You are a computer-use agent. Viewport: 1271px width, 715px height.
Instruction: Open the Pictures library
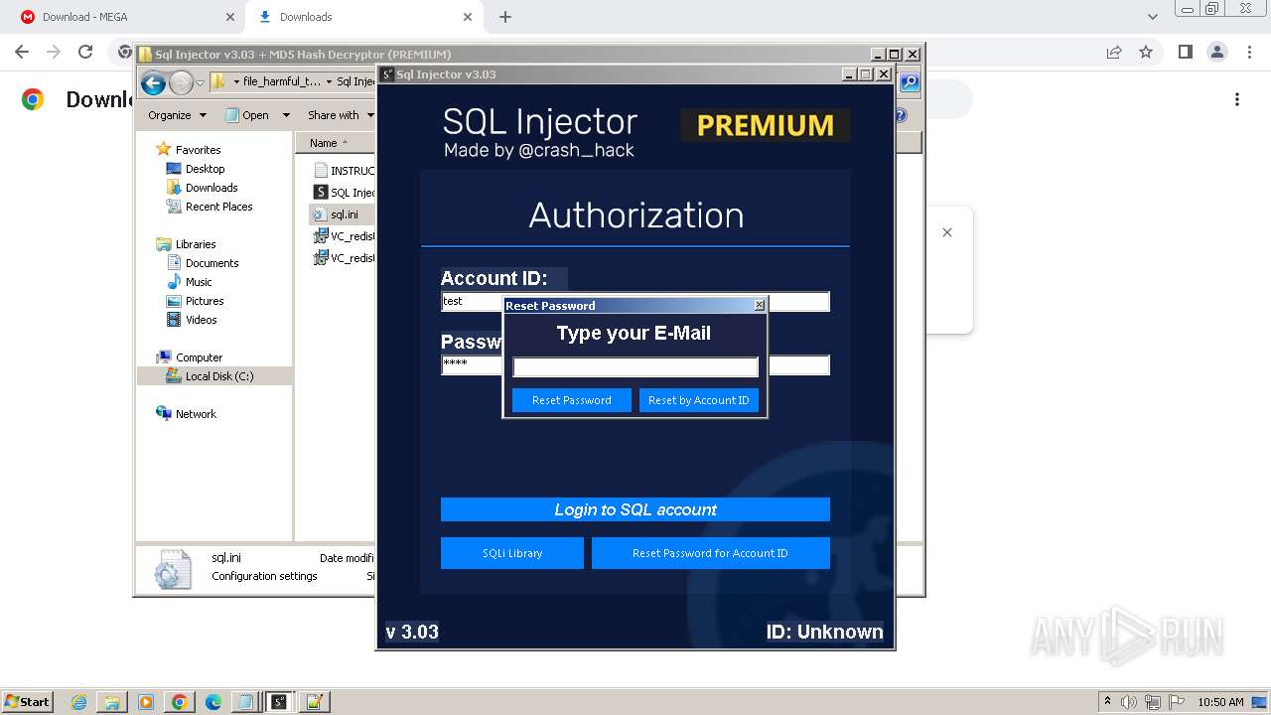[205, 301]
